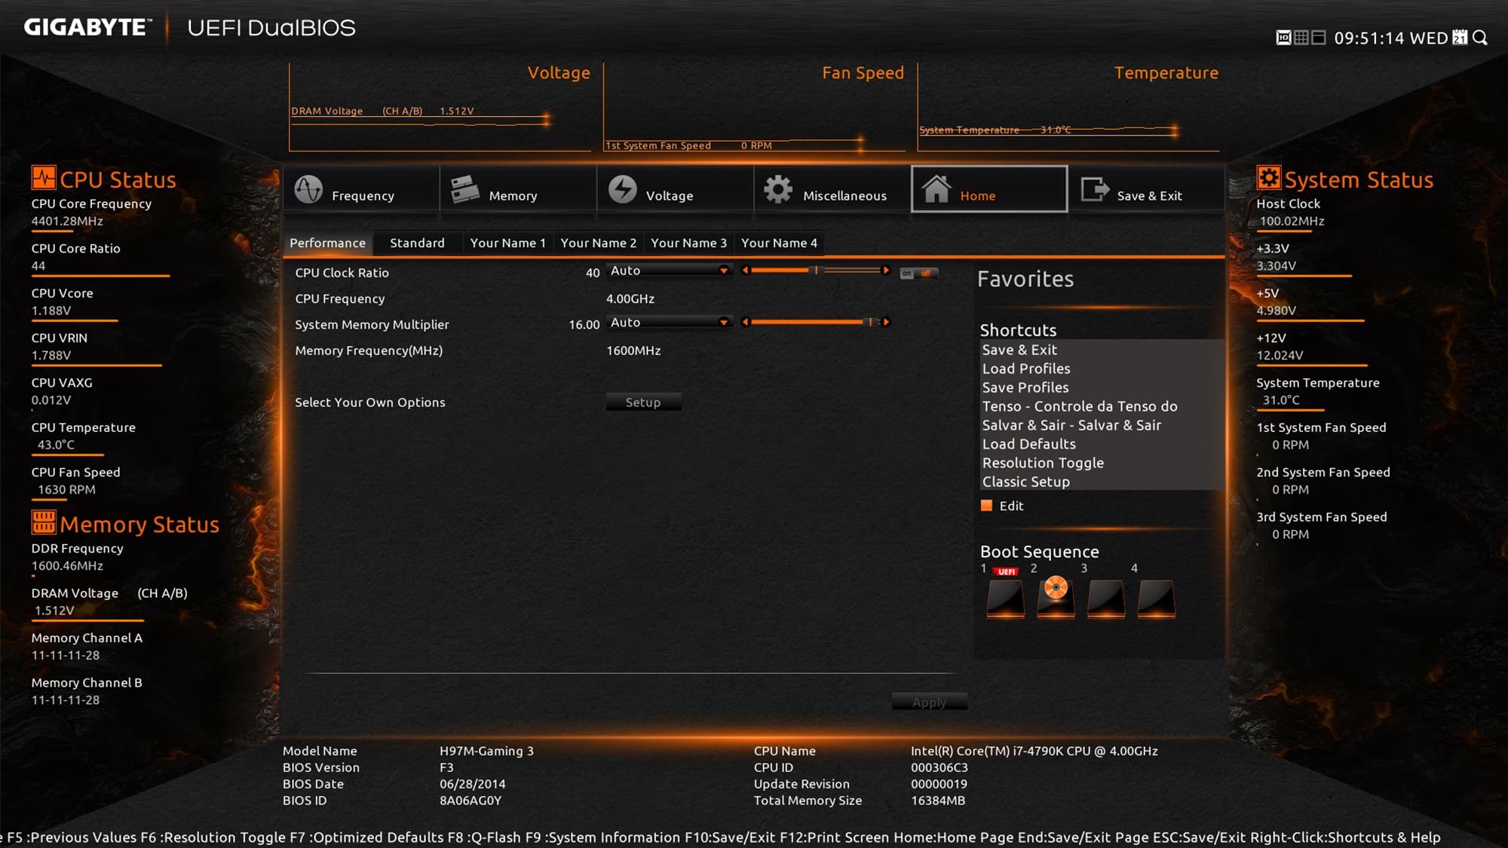
Task: Click the H97M-Gaming 3 model name
Action: 486,751
